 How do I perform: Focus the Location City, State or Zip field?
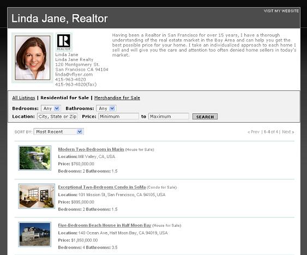tap(57, 117)
